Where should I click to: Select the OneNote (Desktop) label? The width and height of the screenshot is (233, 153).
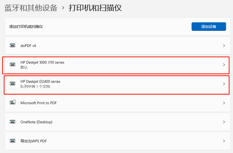[x=36, y=122]
